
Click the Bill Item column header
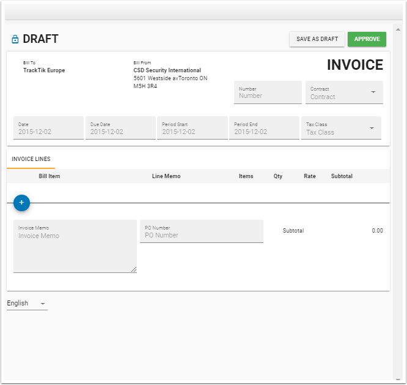tap(50, 176)
